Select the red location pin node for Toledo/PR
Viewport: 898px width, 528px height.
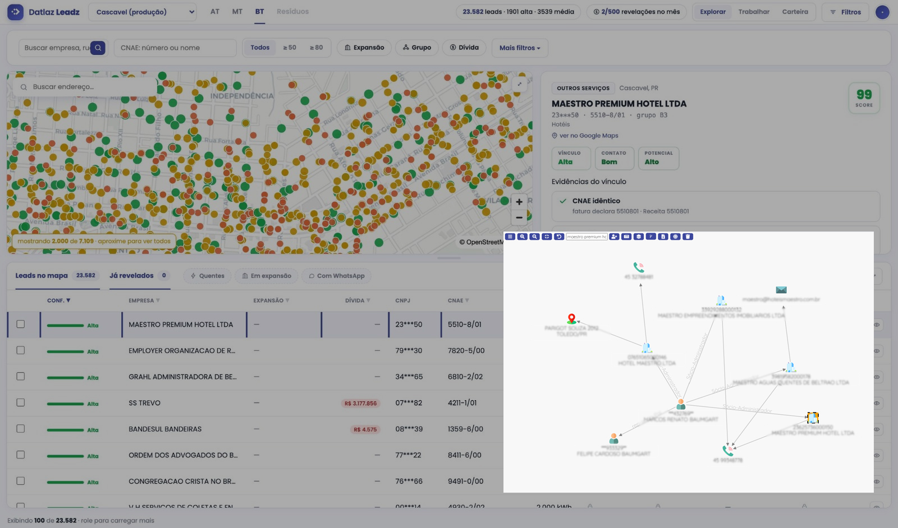pyautogui.click(x=571, y=318)
